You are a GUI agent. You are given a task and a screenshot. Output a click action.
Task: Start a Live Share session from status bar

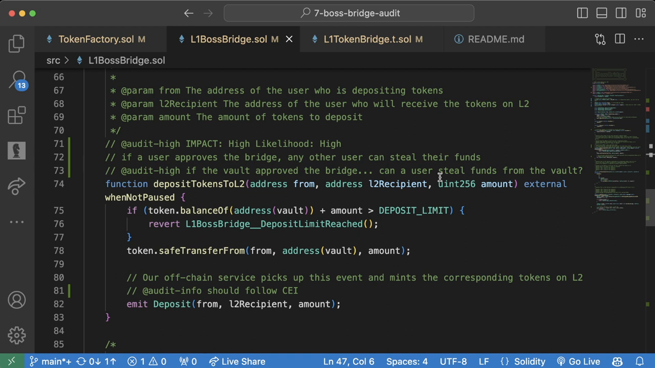(237, 361)
